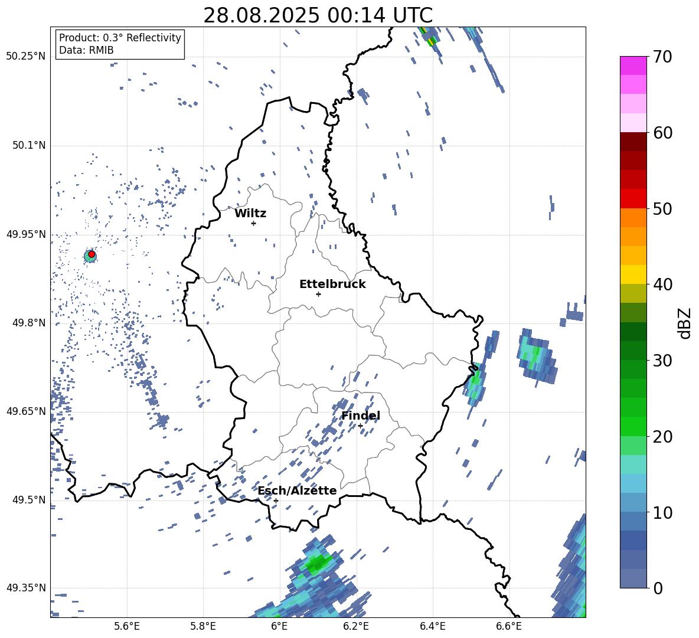Click the 6°E longitude label
Screen dimensions: 699x638
279,626
